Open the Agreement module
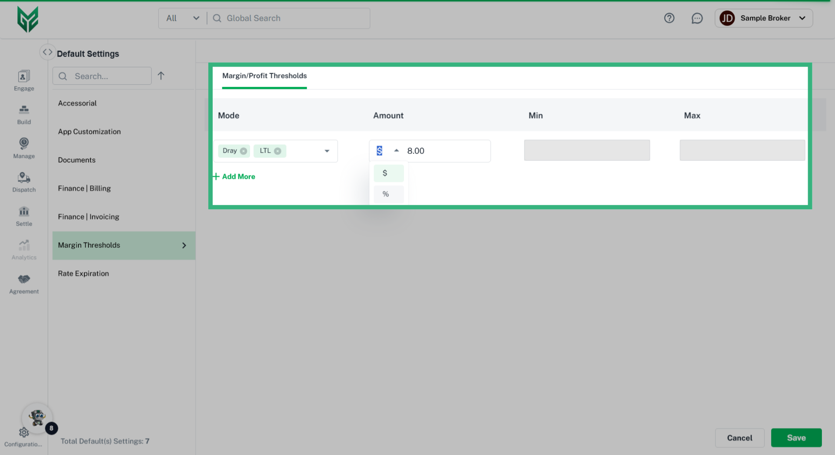Viewport: 835px width, 455px height. 24,284
